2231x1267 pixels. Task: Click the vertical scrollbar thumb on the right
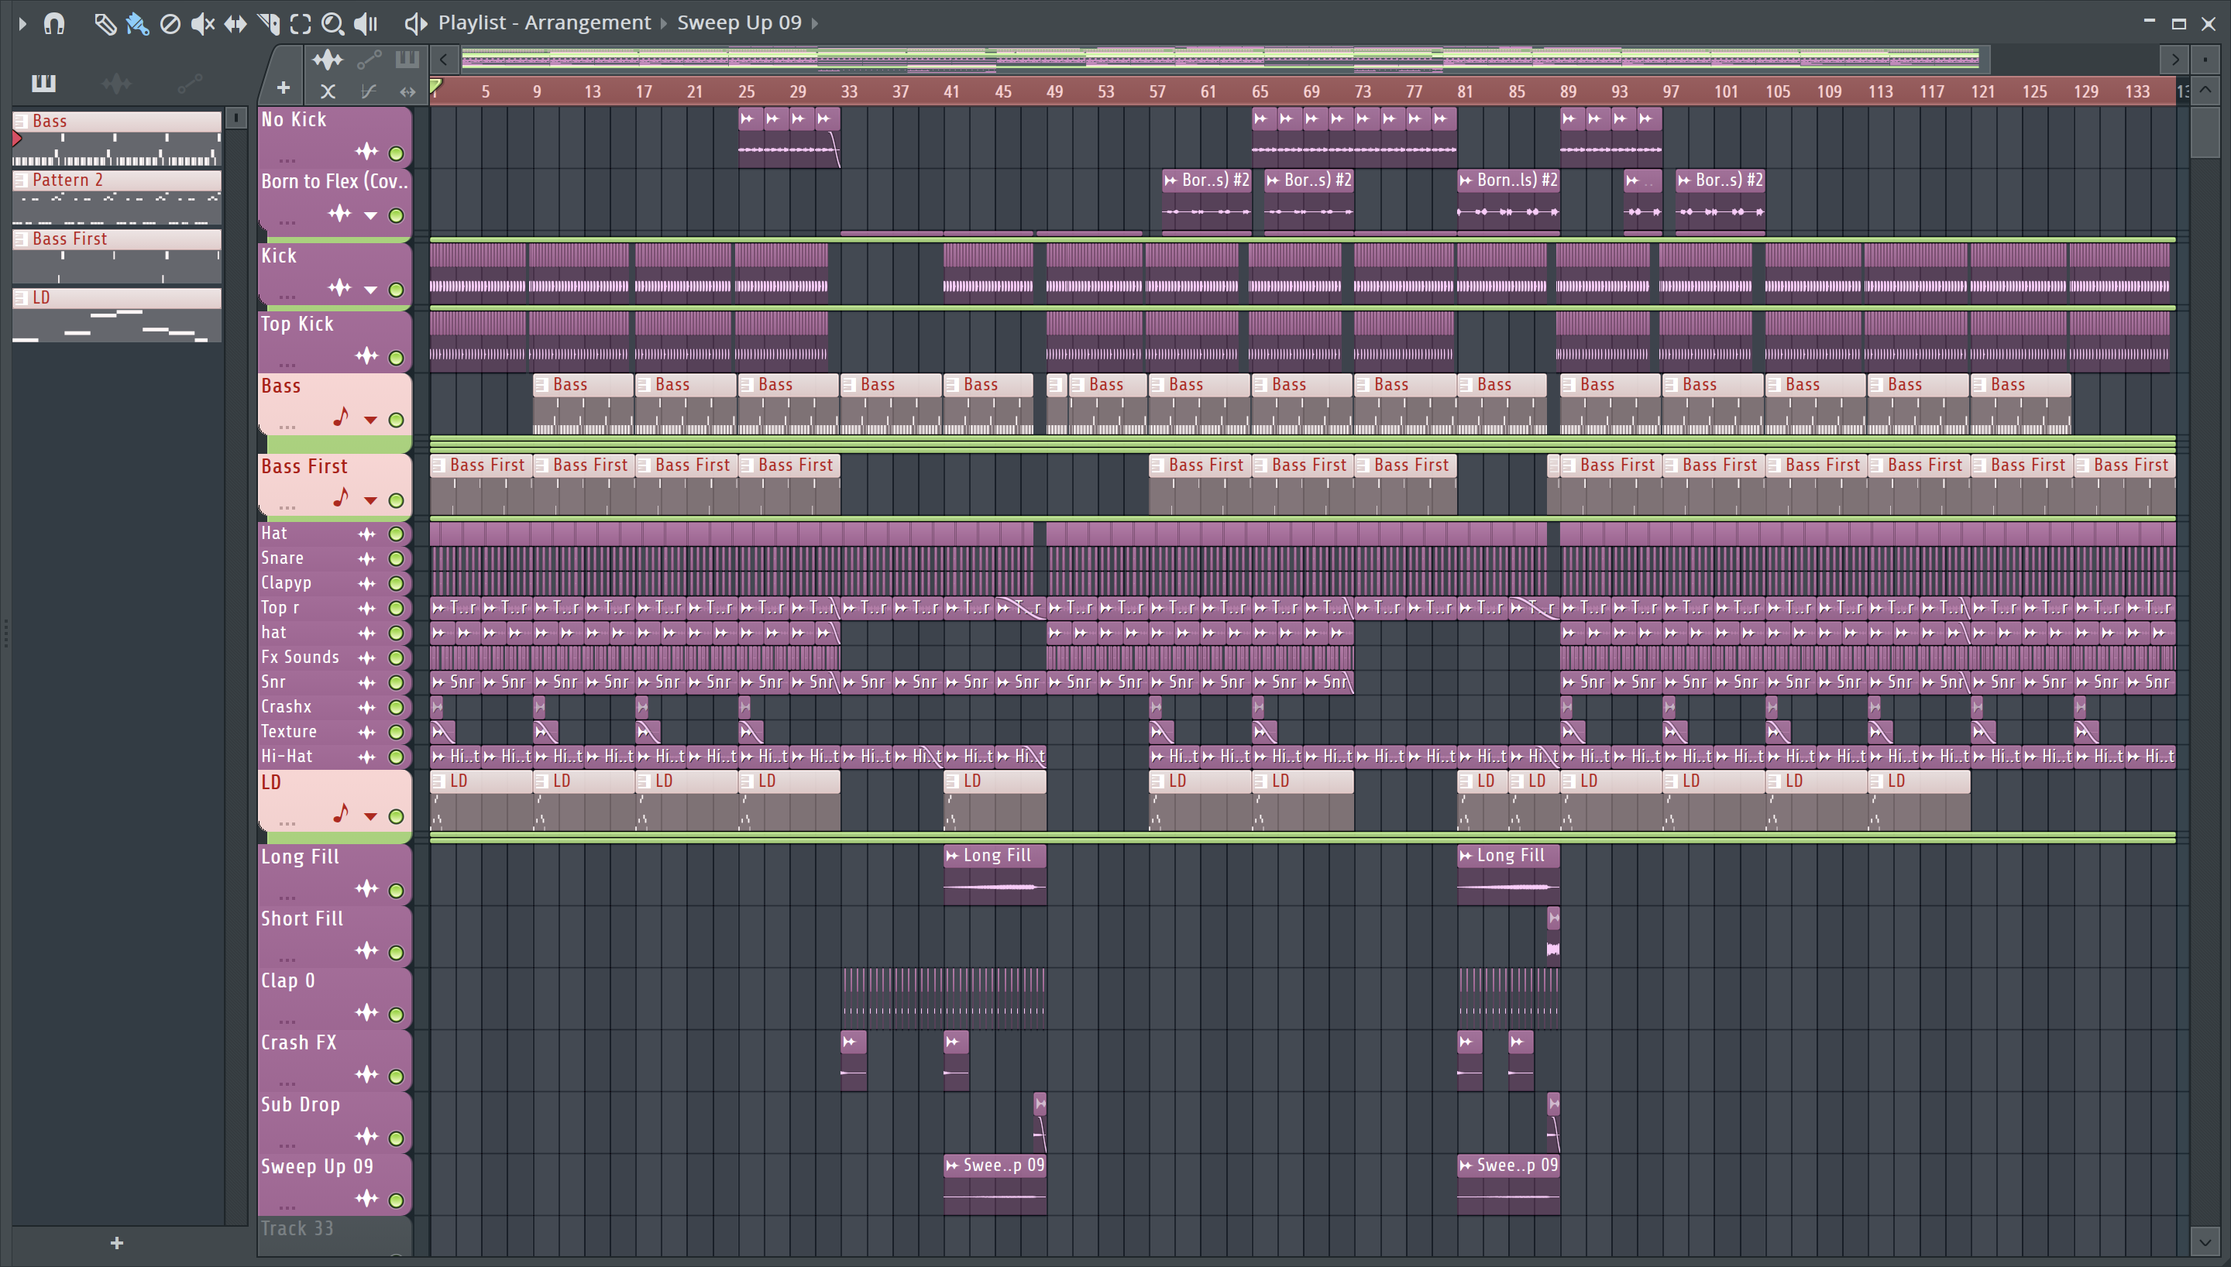coord(2205,132)
